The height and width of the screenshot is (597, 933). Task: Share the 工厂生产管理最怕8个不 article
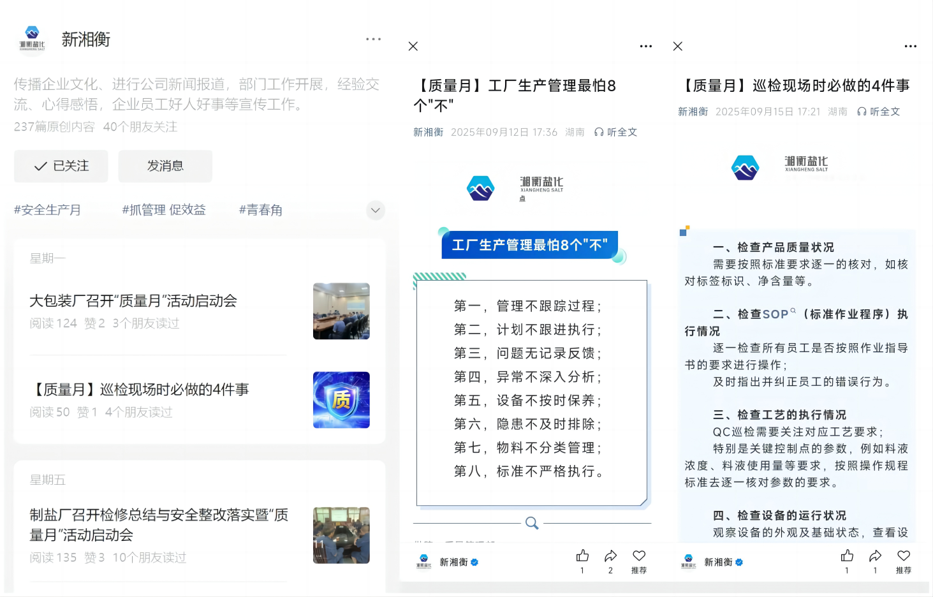(x=610, y=556)
